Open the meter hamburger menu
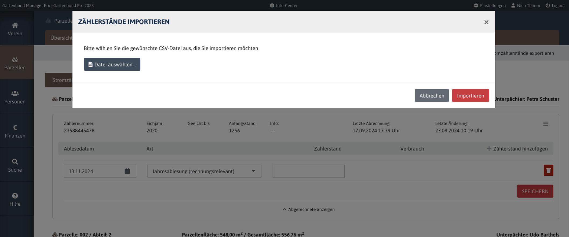The height and width of the screenshot is (237, 569). [x=545, y=124]
